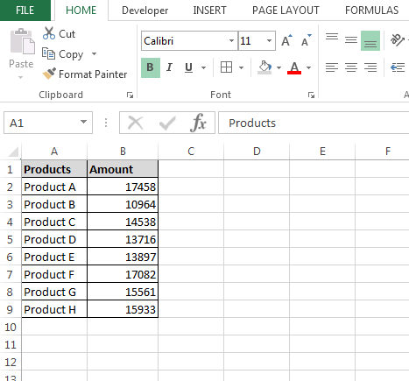Select the Product A cell

(54, 187)
